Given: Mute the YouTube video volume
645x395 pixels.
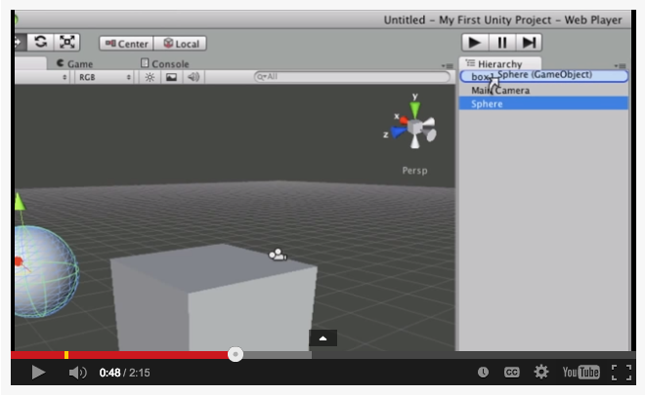Looking at the screenshot, I should [x=77, y=373].
